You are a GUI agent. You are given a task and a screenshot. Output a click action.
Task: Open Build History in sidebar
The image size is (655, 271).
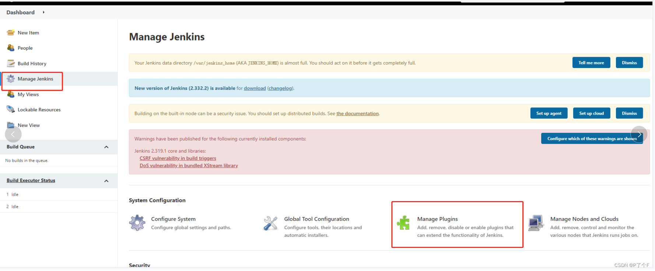coord(32,64)
